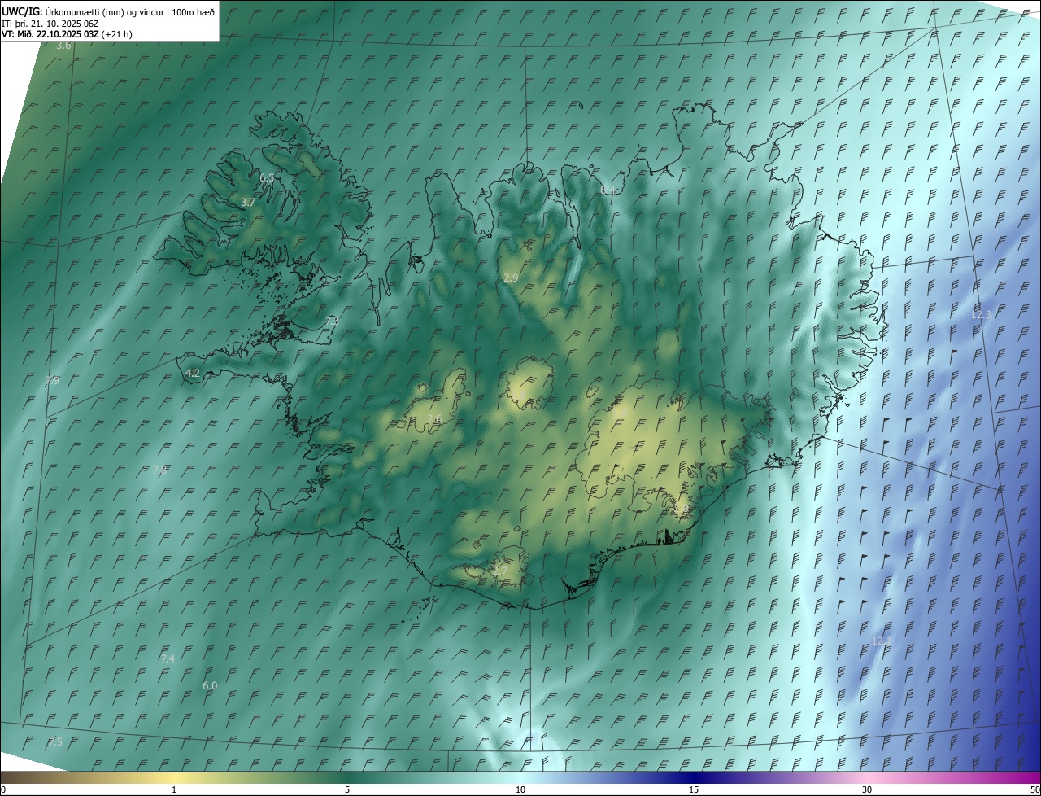This screenshot has width=1041, height=796.
Task: Click the 2.6 value on the western glacier
Action: coord(434,418)
